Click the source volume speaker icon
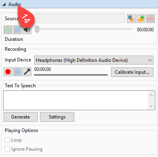The image size is (158, 157). 27,30
